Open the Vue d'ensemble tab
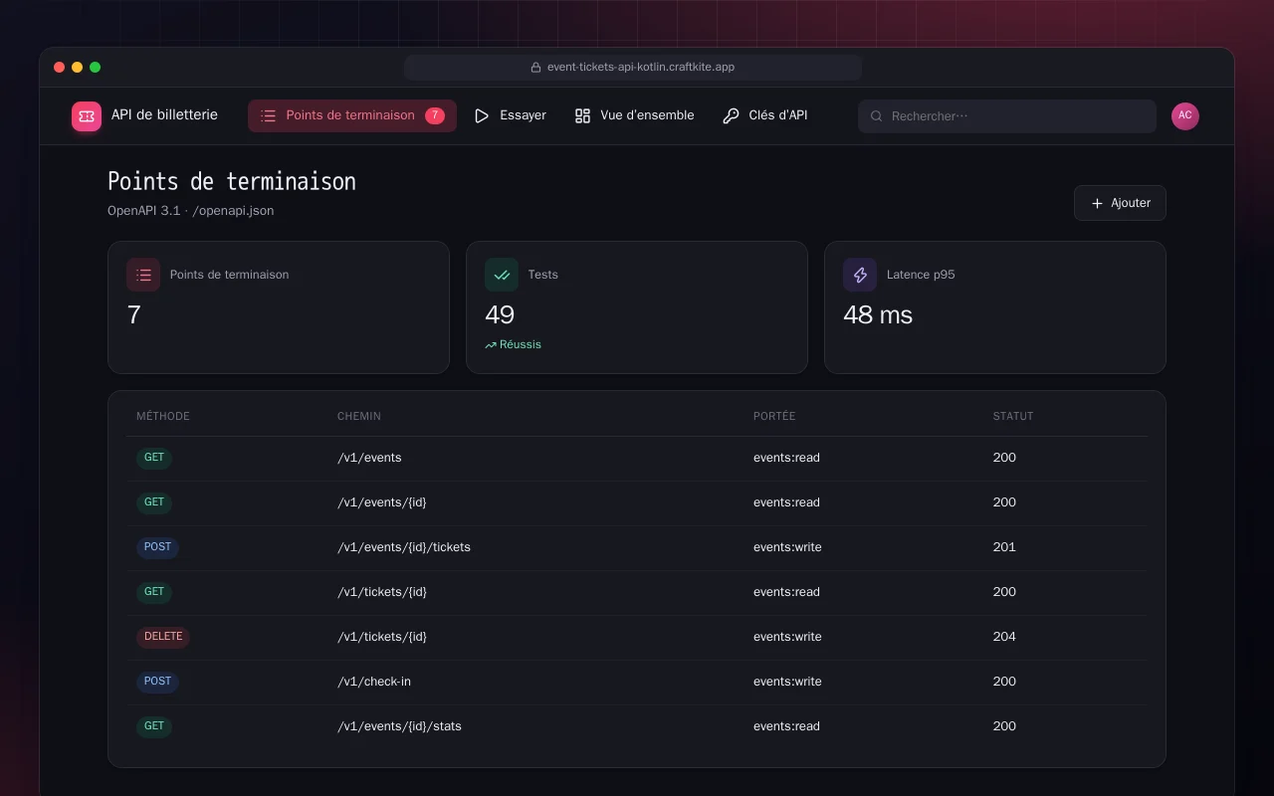Screen dimensions: 1274x796 634,115
